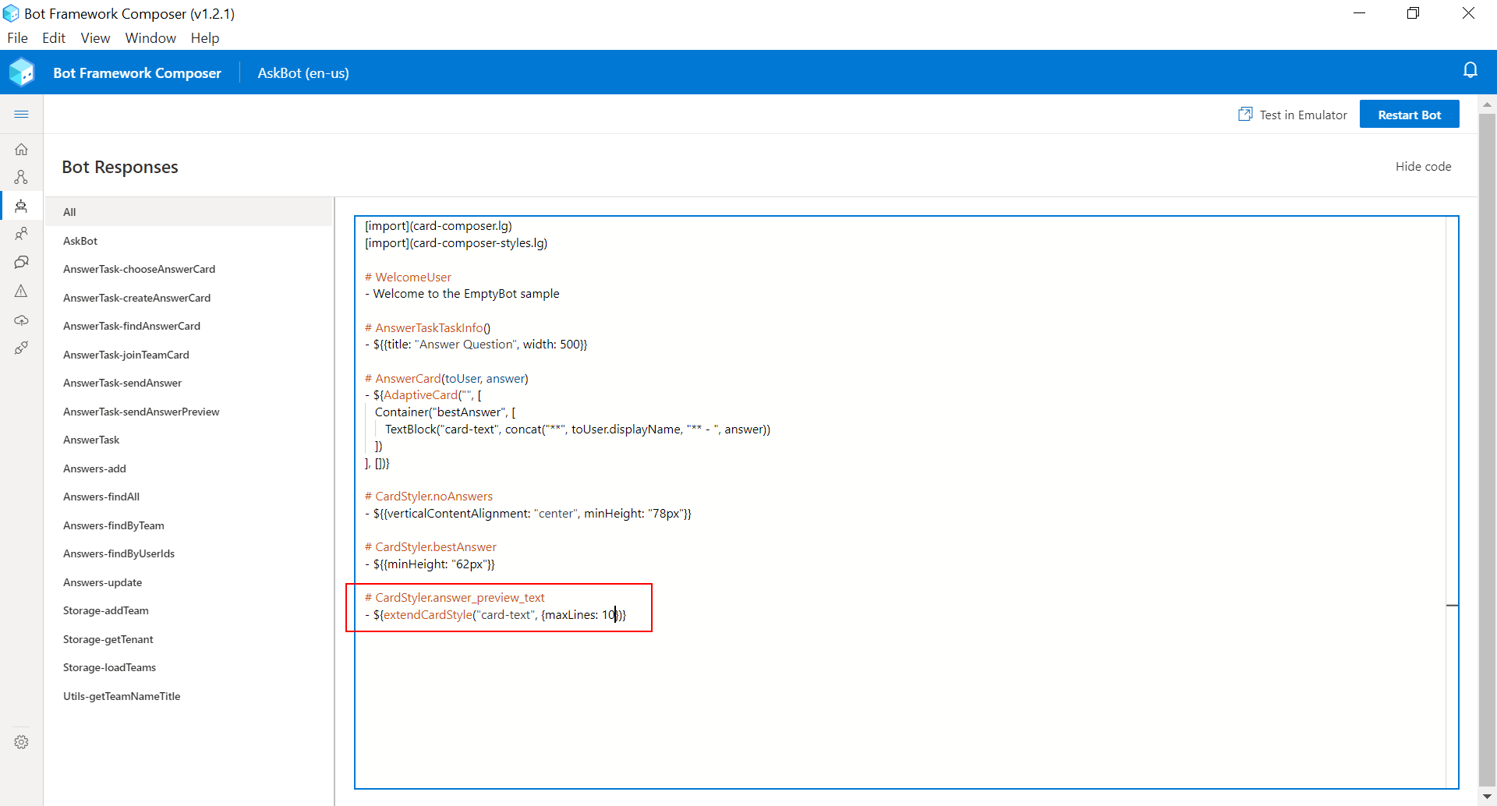Open the Bot Framework Composer logo icon
The height and width of the screenshot is (806, 1497).
point(23,72)
